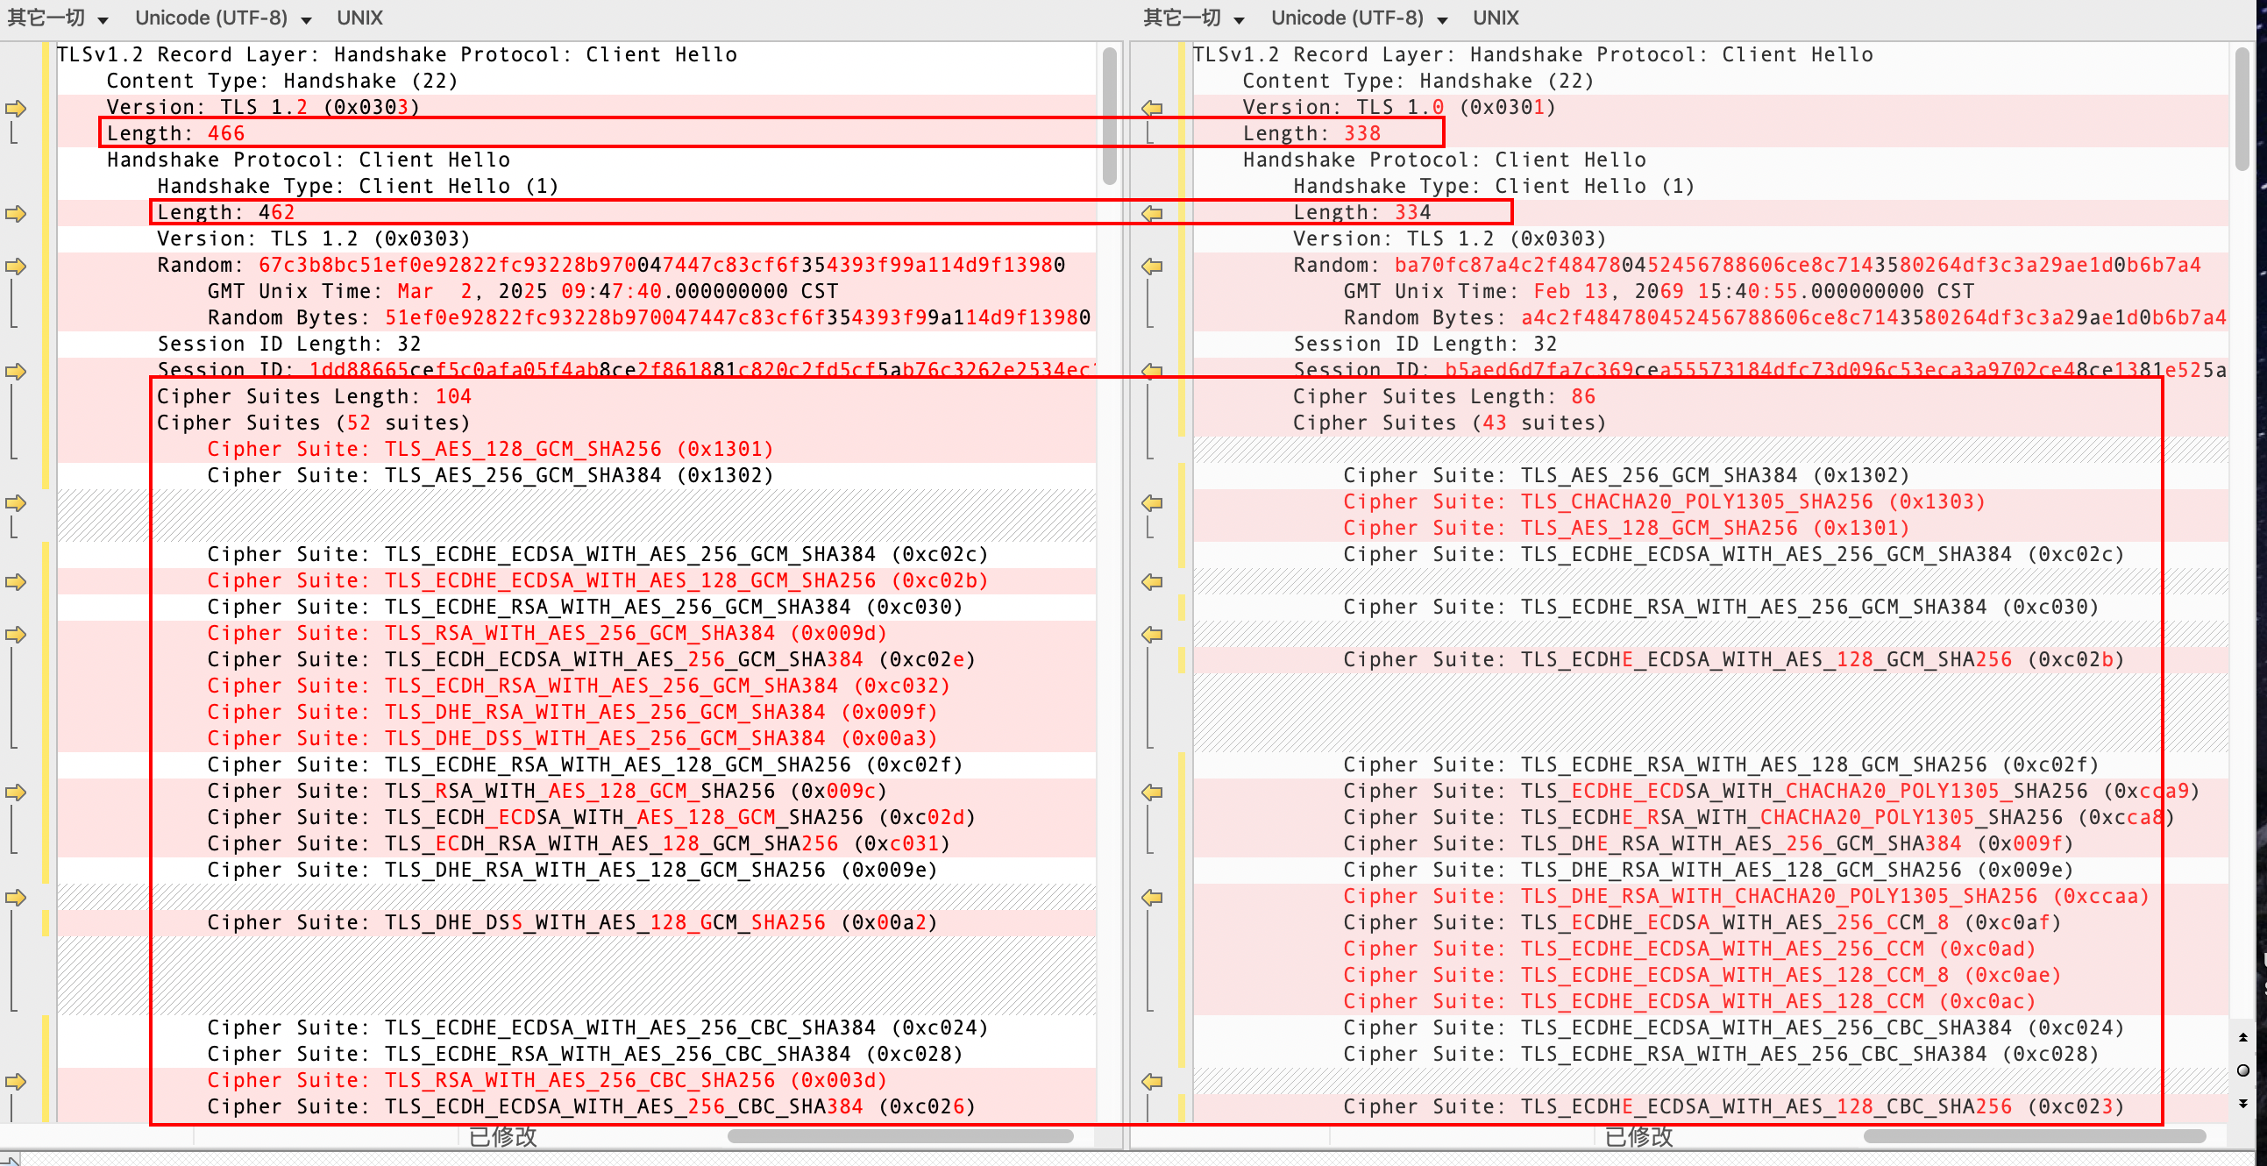Click copy-right arrow beside left TLS_RSA_WITH_AES_256_CBC_SHA256 line
2267x1166 pixels.
point(15,1082)
